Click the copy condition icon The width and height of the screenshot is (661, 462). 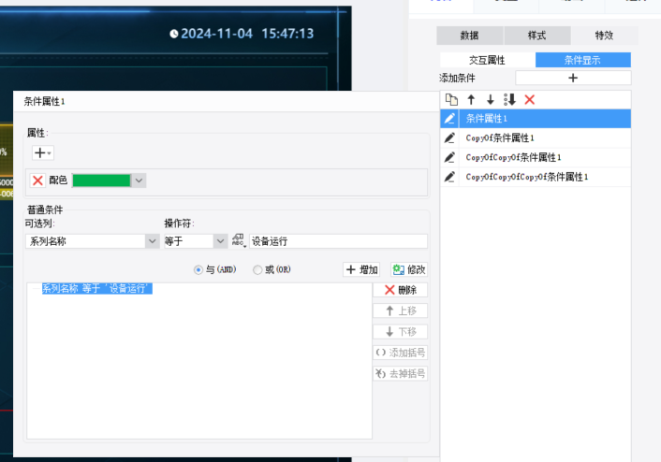(x=451, y=100)
